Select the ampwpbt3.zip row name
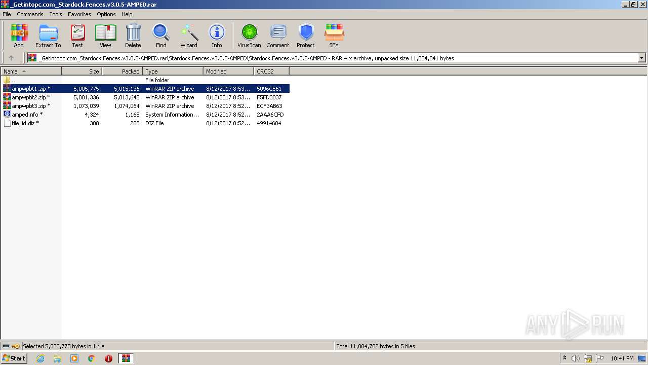 pos(31,106)
